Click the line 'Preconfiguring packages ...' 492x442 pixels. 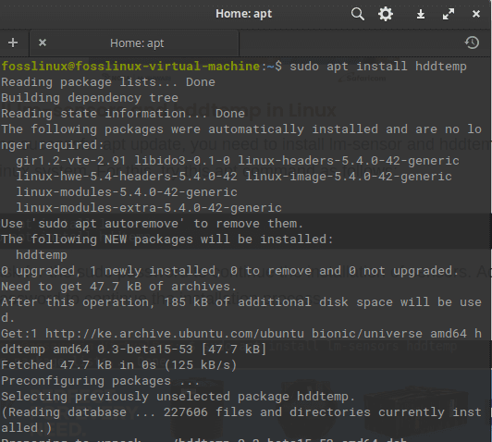(101, 381)
